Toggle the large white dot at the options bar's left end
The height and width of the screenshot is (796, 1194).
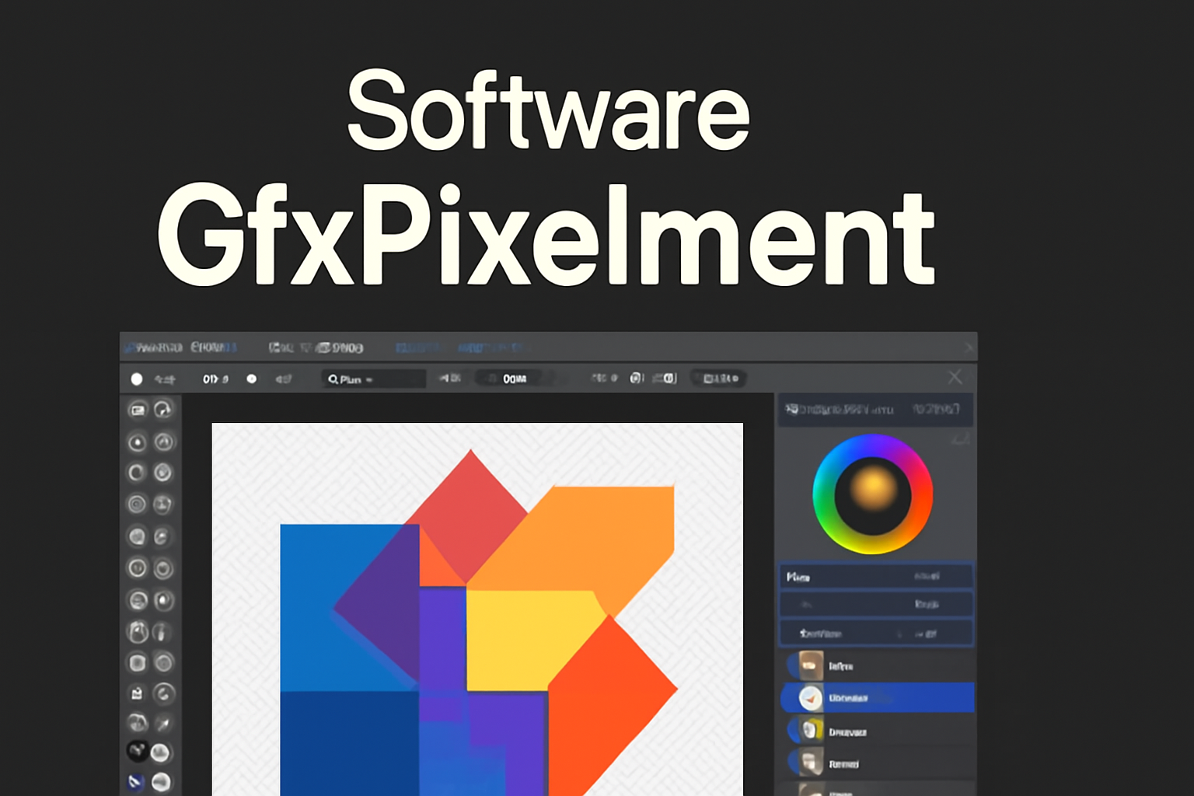(x=137, y=379)
